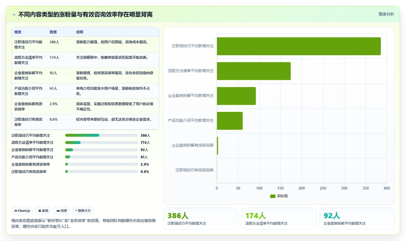Screen dimensions: 406x241
Task: Click progress list label 产品功能介绍平均新增关注
Action: coord(32,157)
